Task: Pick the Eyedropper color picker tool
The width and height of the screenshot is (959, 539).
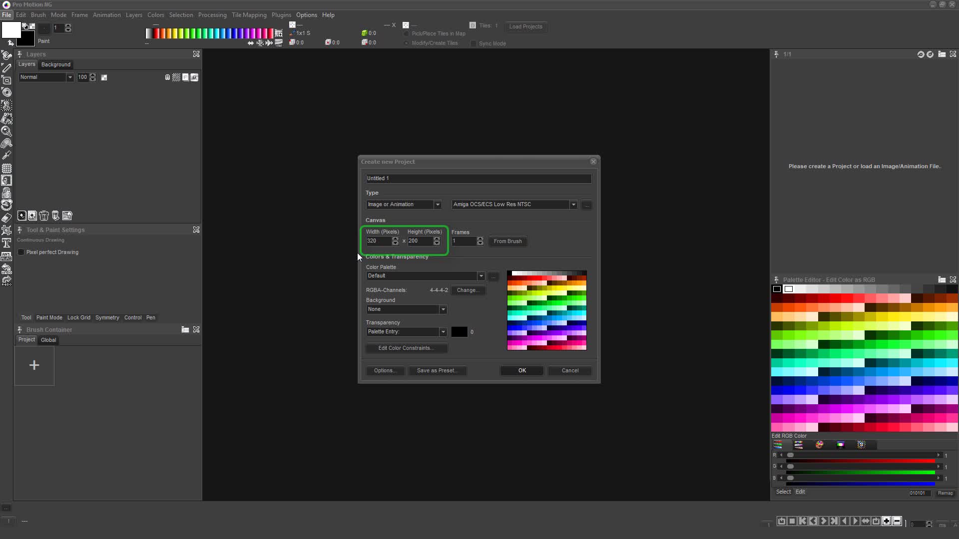Action: pyautogui.click(x=6, y=155)
